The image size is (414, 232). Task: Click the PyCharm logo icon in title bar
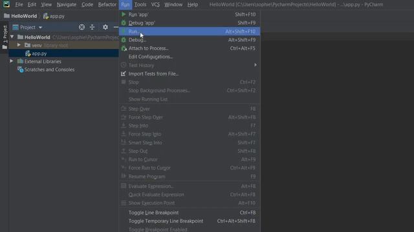coord(6,5)
